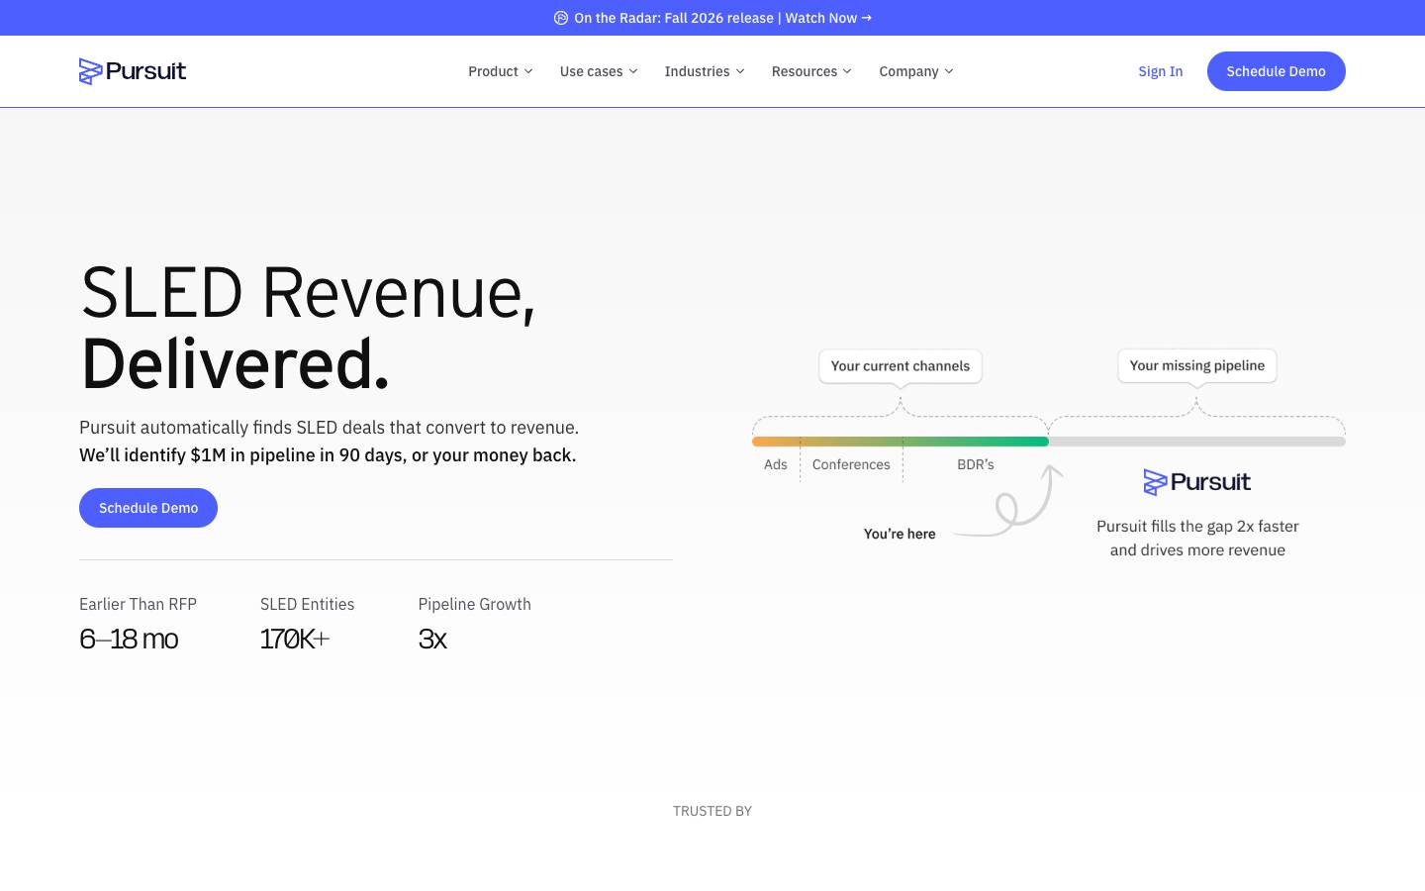Click the 'BDR's' channel label
The image size is (1425, 891).
click(976, 464)
